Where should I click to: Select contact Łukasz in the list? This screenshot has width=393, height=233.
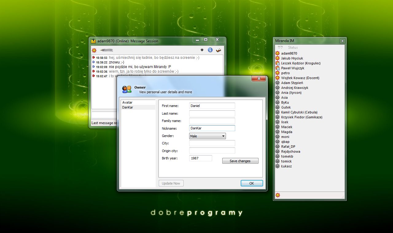310,166
